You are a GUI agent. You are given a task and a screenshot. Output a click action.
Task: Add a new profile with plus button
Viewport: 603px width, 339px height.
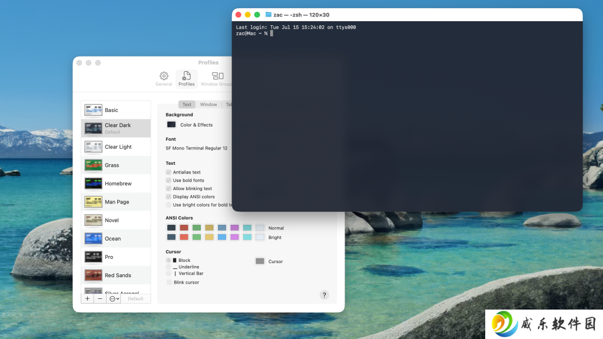pyautogui.click(x=87, y=298)
